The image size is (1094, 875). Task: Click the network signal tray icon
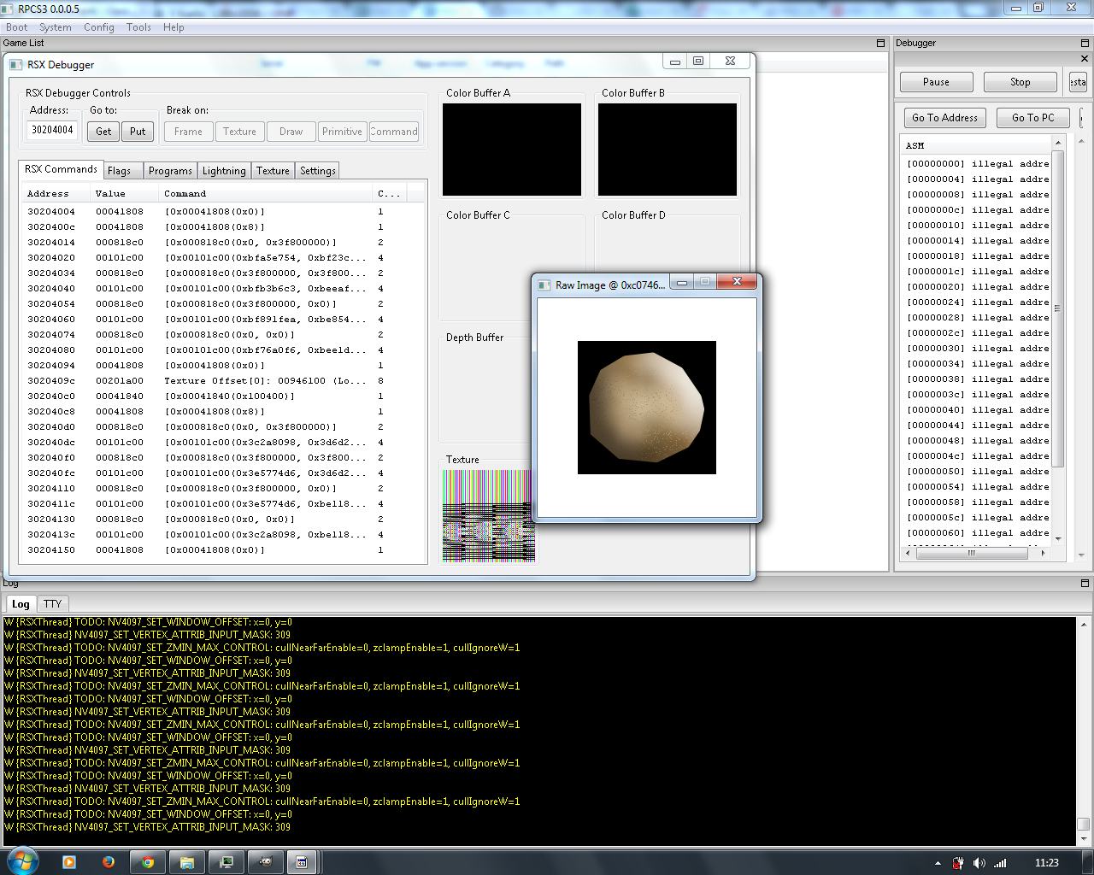point(1000,863)
